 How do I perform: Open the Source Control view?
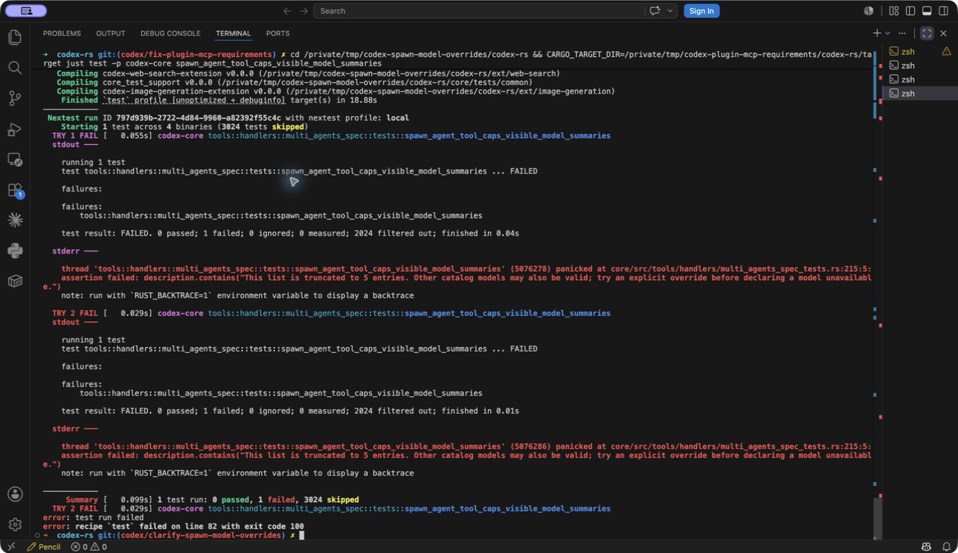14,99
